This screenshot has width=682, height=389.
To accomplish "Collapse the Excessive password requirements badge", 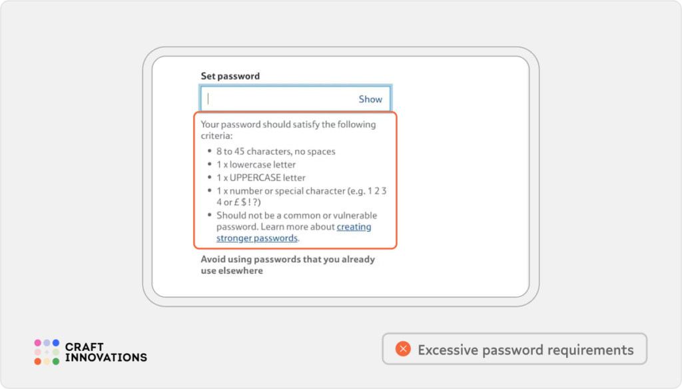I will pyautogui.click(x=515, y=348).
